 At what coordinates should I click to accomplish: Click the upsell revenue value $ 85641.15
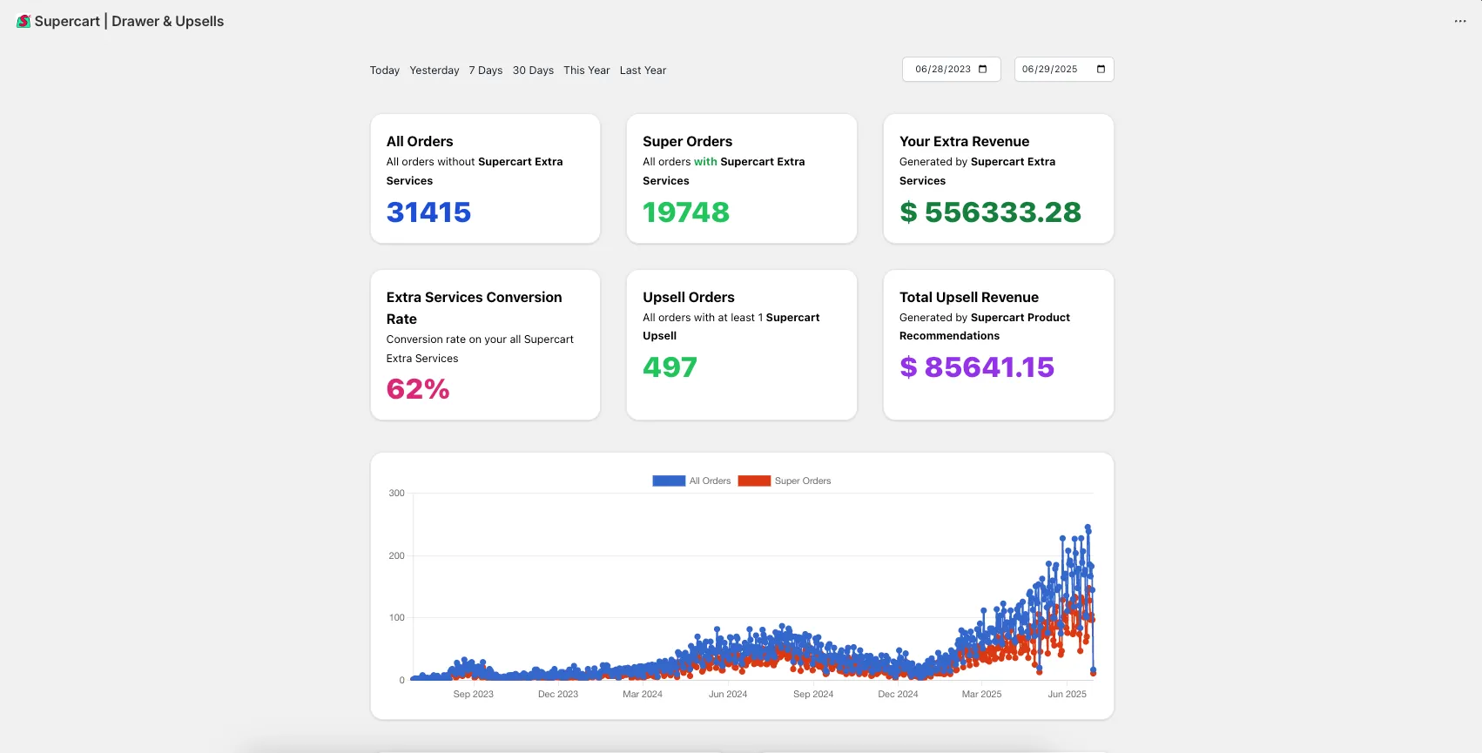click(x=977, y=367)
